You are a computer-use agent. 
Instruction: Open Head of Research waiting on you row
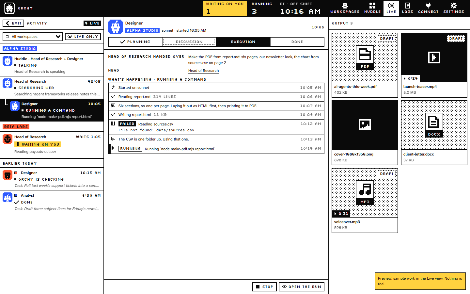pyautogui.click(x=52, y=145)
